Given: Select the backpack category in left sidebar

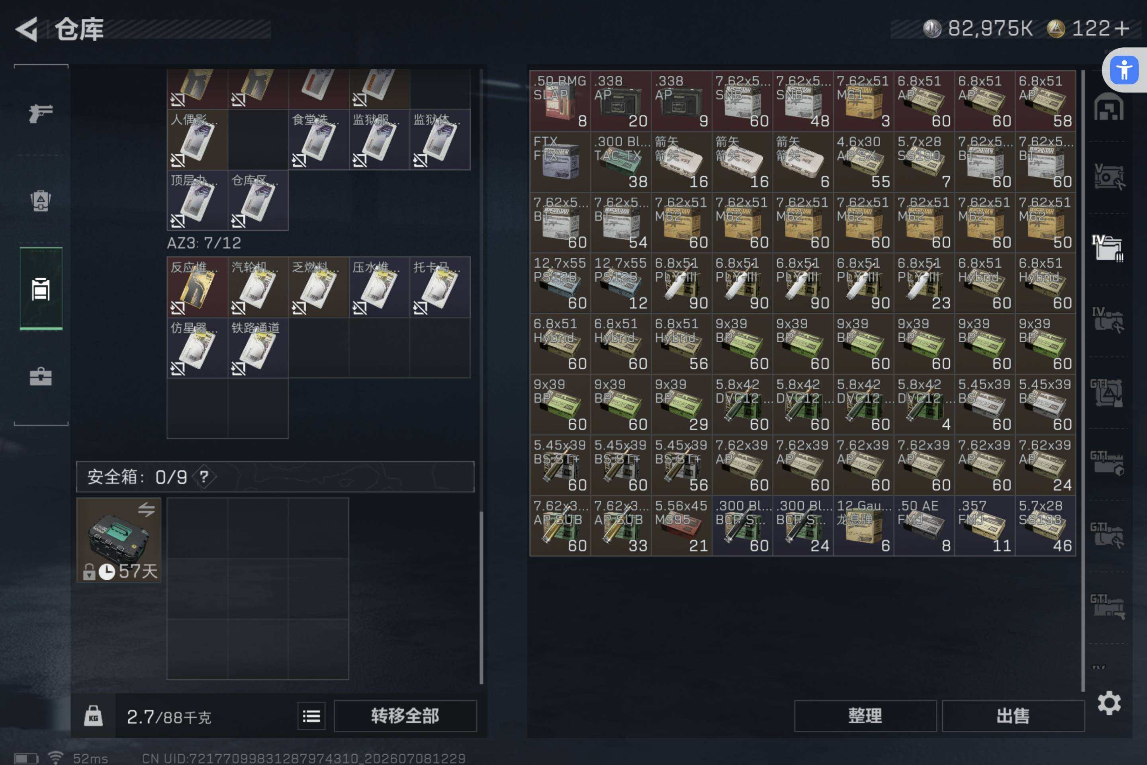Looking at the screenshot, I should tap(41, 200).
